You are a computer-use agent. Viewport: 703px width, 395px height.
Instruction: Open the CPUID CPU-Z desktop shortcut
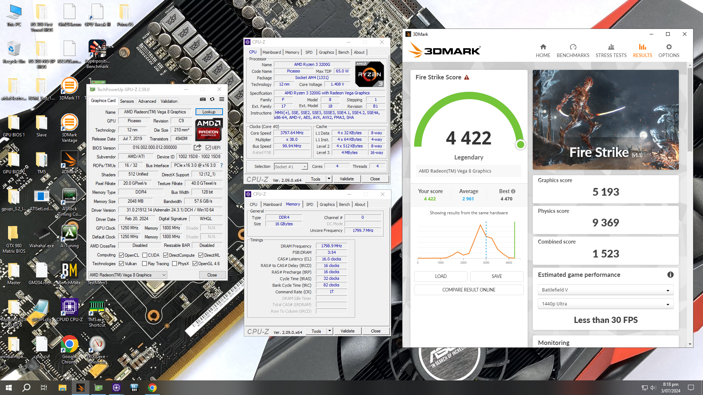[69, 310]
